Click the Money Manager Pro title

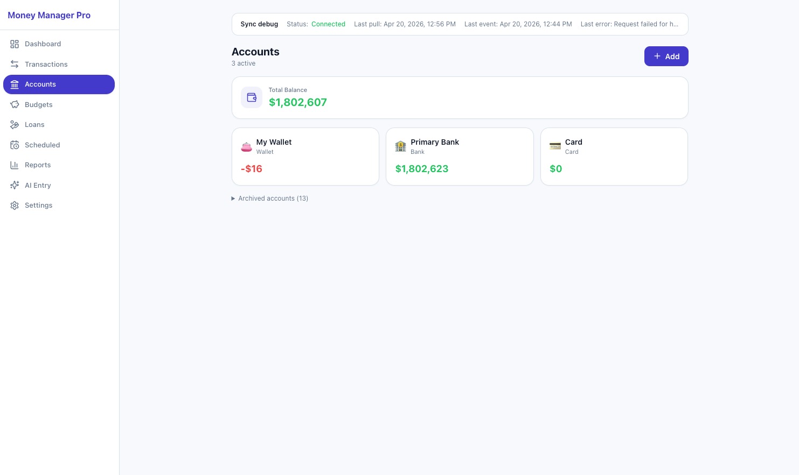click(49, 15)
